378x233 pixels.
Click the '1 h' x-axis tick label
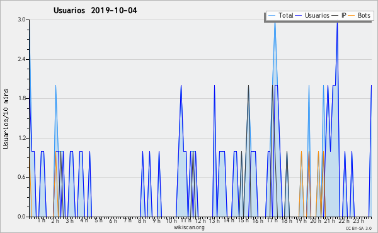41,220
